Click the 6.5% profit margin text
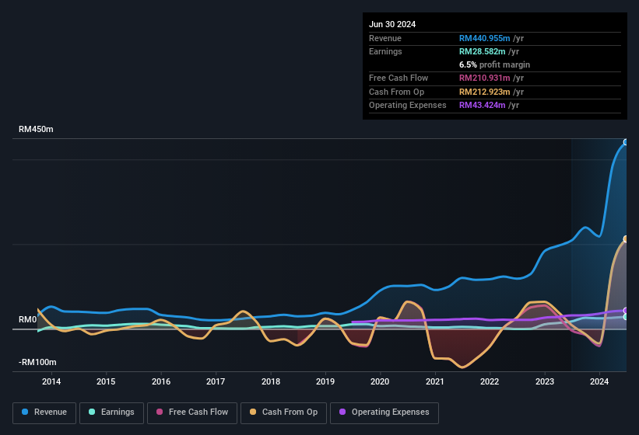This screenshot has height=435, width=639. pos(494,64)
